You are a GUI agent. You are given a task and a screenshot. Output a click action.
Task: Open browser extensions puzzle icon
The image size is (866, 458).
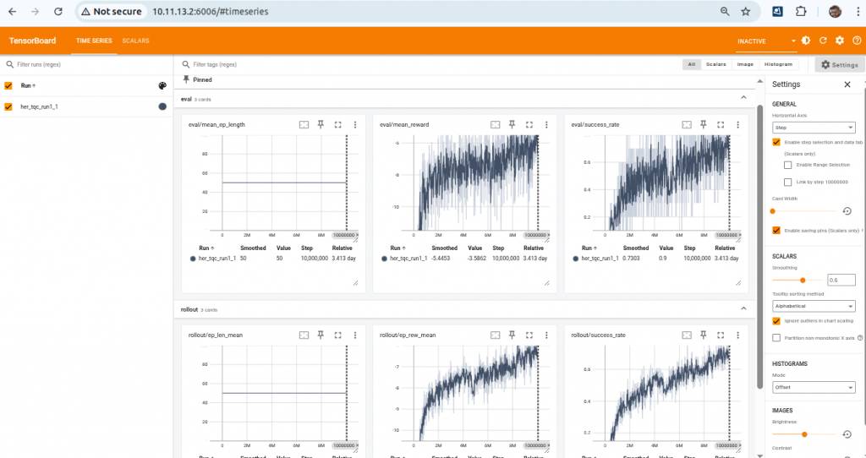pos(801,12)
